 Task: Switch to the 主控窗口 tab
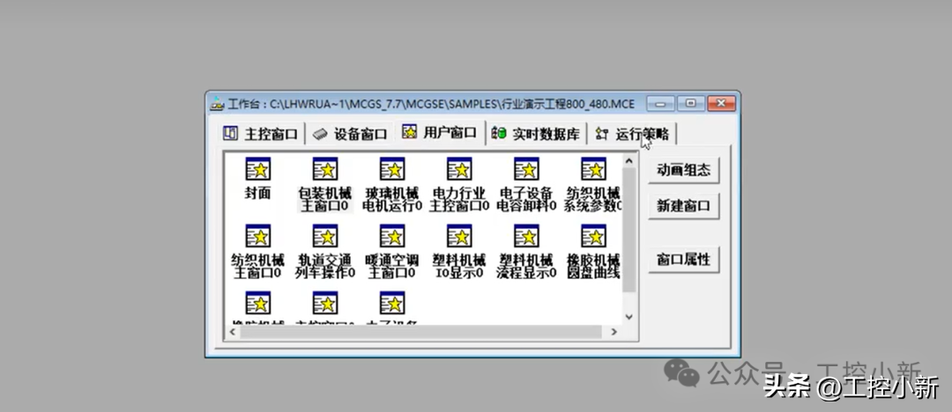pos(260,134)
